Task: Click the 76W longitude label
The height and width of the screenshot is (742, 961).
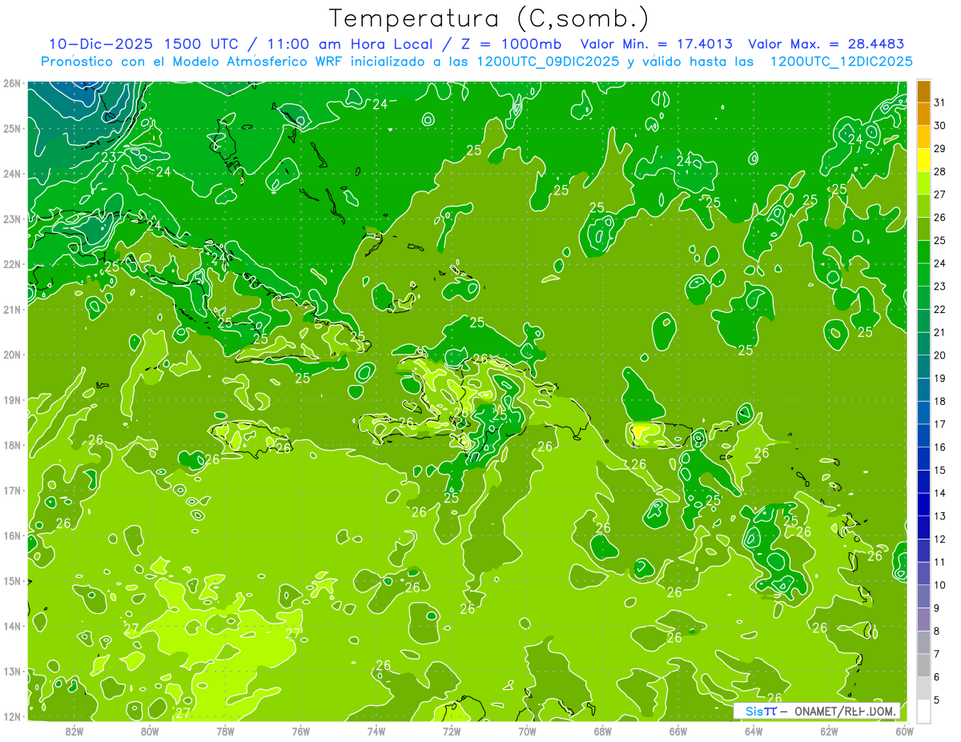Action: 300,731
